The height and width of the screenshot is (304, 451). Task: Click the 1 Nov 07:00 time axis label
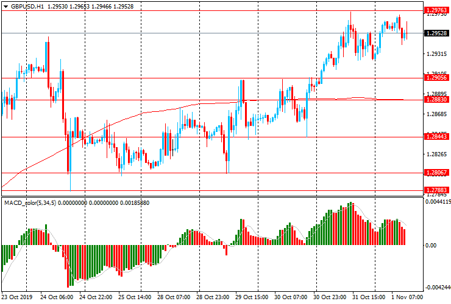pos(407,297)
